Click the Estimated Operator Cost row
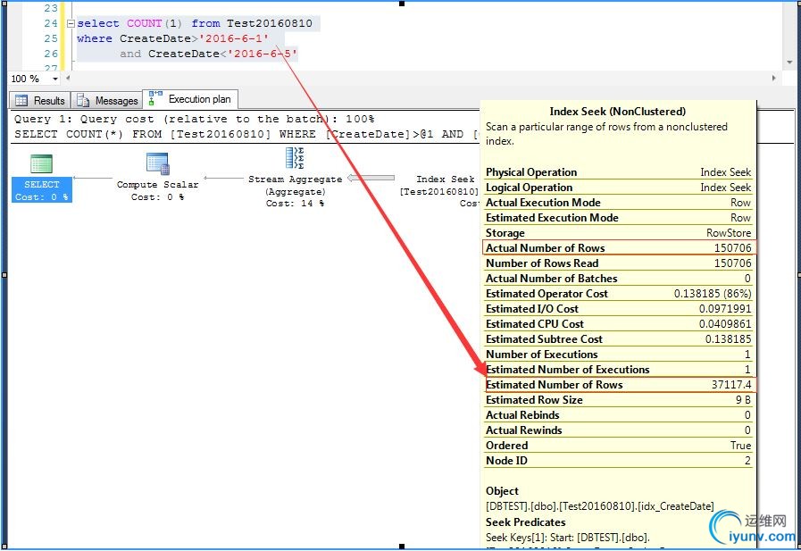The image size is (801, 551). (618, 294)
